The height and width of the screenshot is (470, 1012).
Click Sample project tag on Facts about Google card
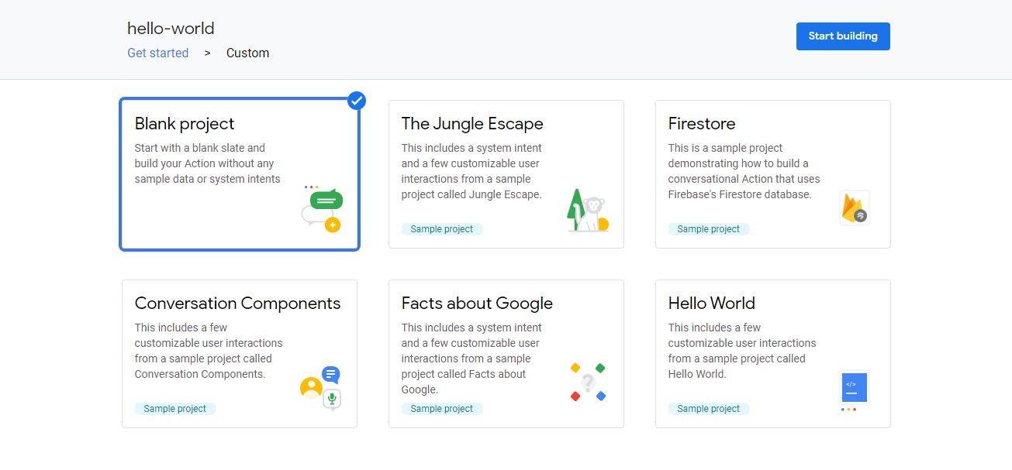442,409
